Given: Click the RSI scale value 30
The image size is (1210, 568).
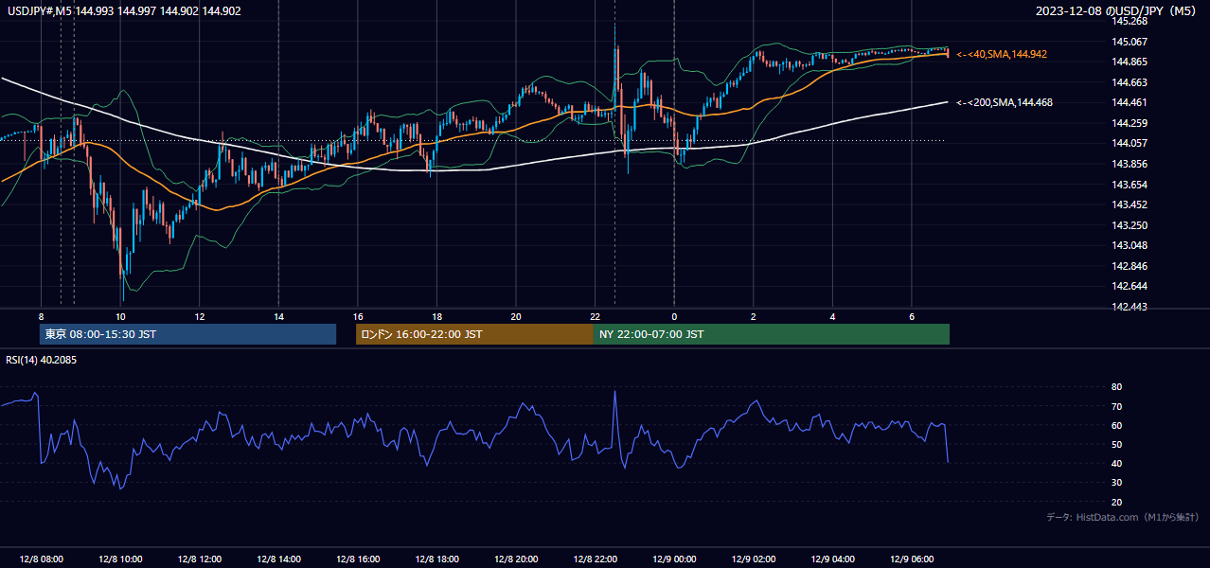Looking at the screenshot, I should pyautogui.click(x=1117, y=483).
